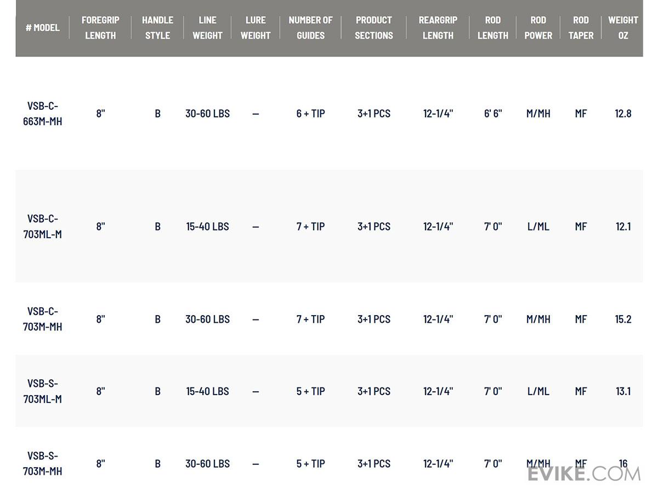Select model VSB-S-703ML-M
658x494 pixels.
pos(42,391)
